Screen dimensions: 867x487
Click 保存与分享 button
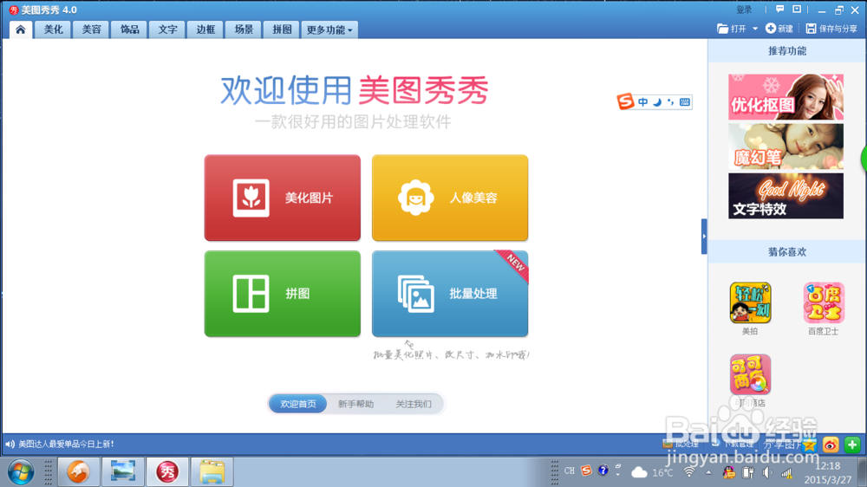pos(831,29)
